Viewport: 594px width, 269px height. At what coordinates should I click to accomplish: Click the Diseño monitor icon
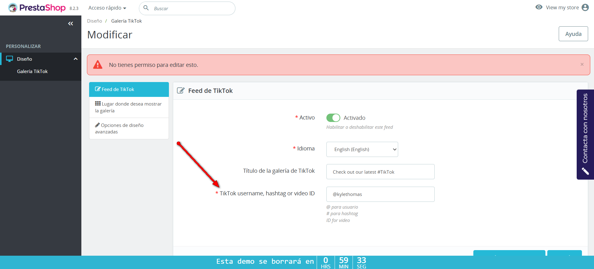[x=10, y=59]
